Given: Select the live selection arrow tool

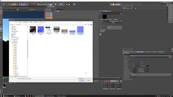Looking at the screenshot, I should 7,5.
